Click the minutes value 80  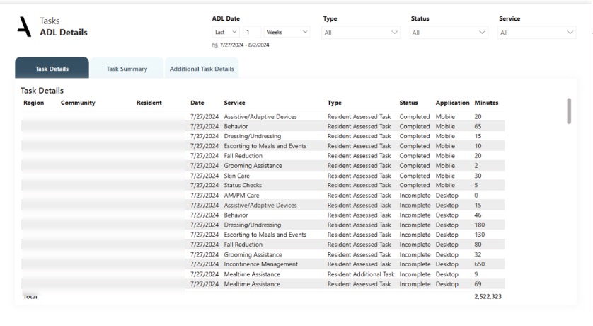[478, 244]
